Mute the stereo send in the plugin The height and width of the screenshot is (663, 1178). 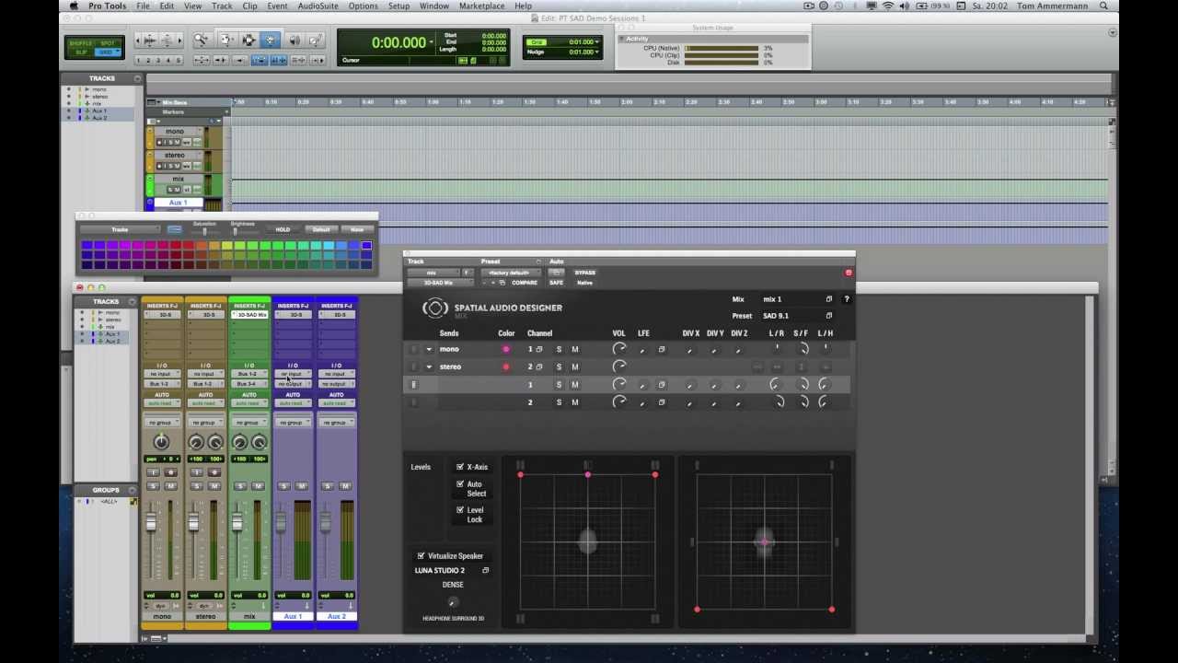[x=574, y=366]
